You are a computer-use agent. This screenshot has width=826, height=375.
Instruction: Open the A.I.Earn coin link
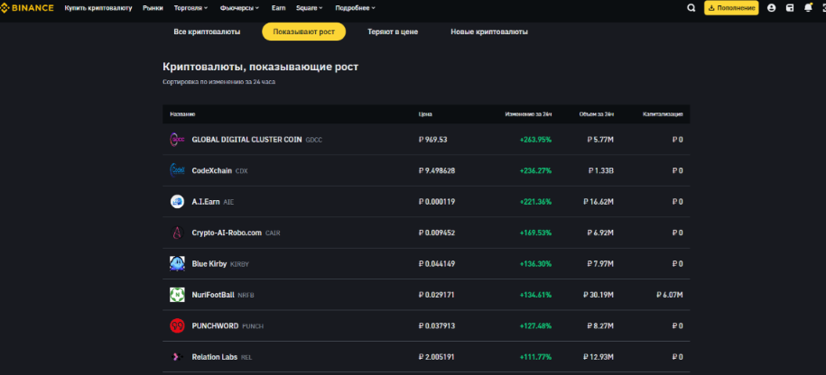click(x=206, y=202)
